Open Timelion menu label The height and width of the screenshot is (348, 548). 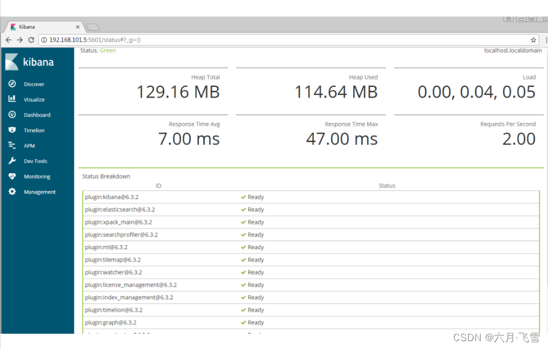tap(34, 130)
